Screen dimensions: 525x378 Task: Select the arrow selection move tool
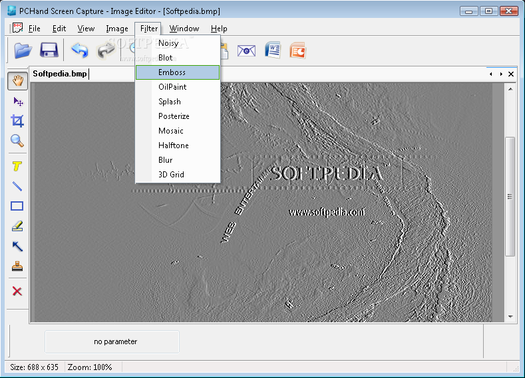pos(18,102)
